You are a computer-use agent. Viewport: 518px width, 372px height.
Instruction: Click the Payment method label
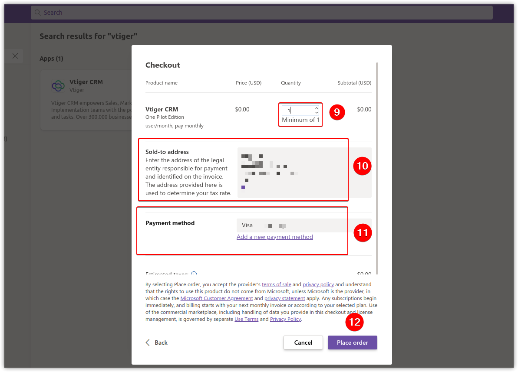[170, 223]
